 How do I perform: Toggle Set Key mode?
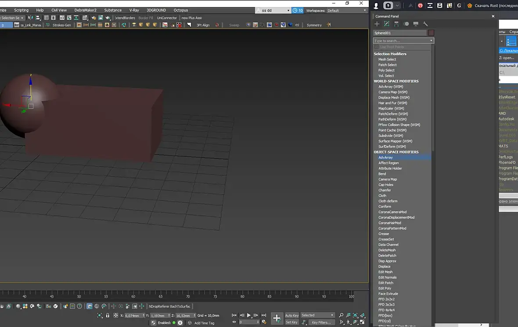(x=291, y=322)
